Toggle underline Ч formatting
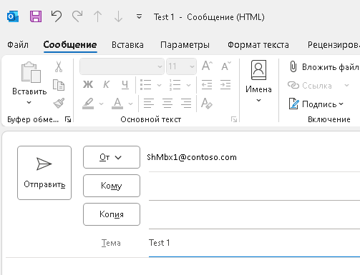This screenshot has height=275, width=360. click(x=125, y=84)
